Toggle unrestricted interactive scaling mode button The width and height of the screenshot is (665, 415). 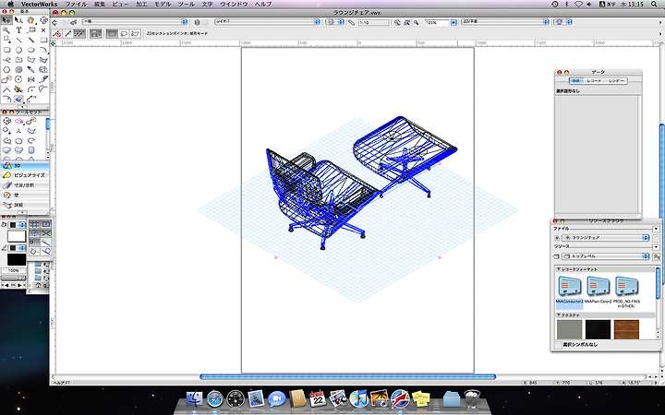coord(79,34)
